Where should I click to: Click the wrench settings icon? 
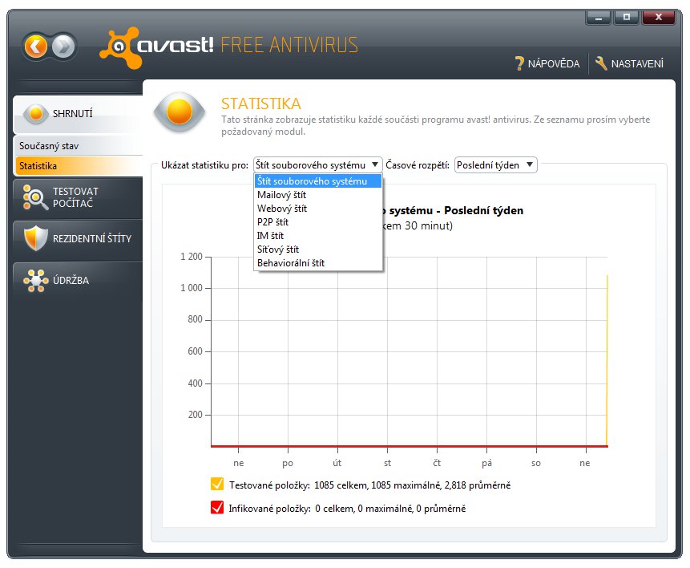click(x=601, y=63)
